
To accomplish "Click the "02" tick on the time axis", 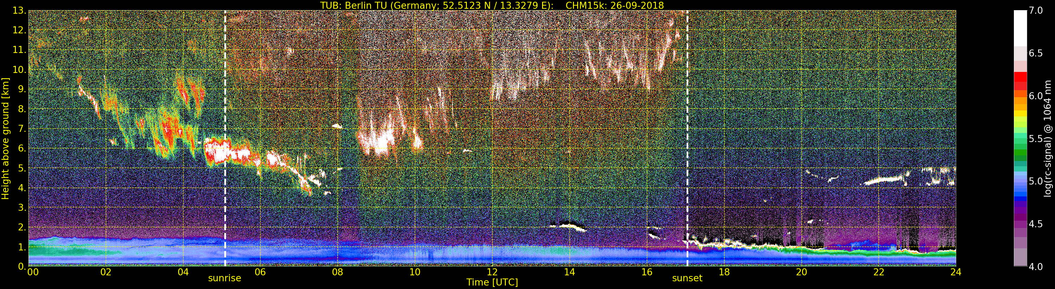I will tap(106, 272).
